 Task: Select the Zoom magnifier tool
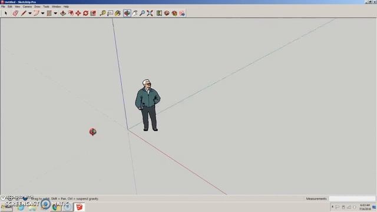click(142, 13)
